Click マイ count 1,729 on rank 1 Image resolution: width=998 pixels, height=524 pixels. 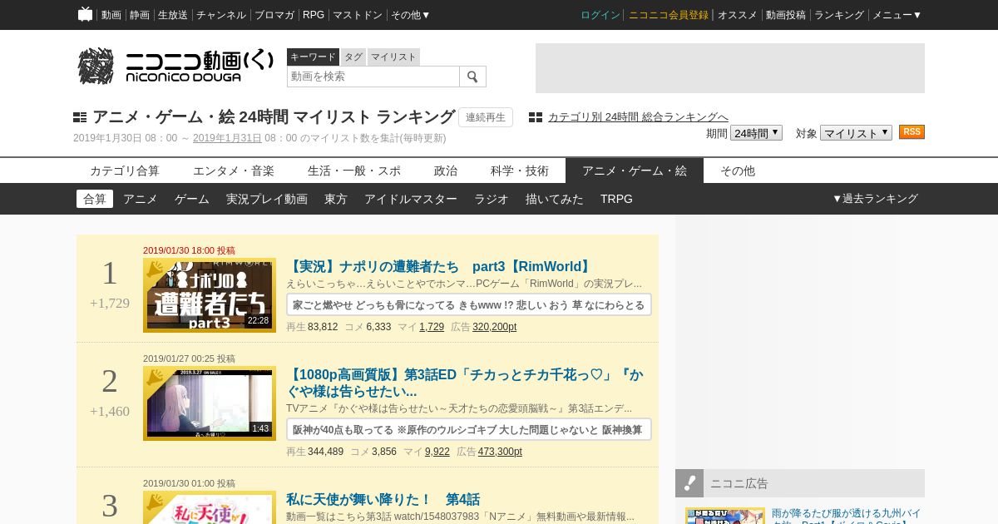pos(432,327)
